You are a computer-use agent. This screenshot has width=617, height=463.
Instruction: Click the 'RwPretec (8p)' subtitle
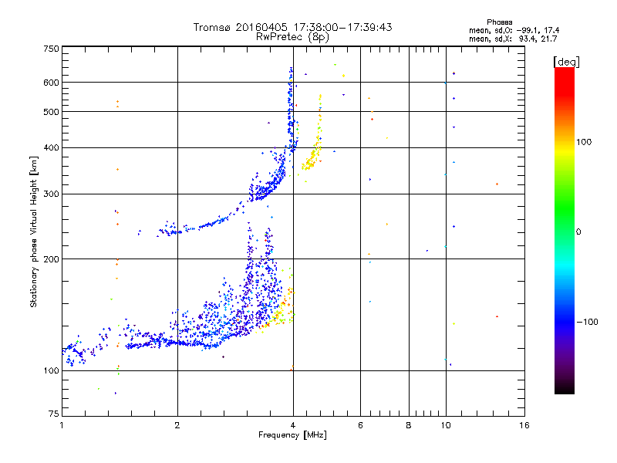pos(293,37)
